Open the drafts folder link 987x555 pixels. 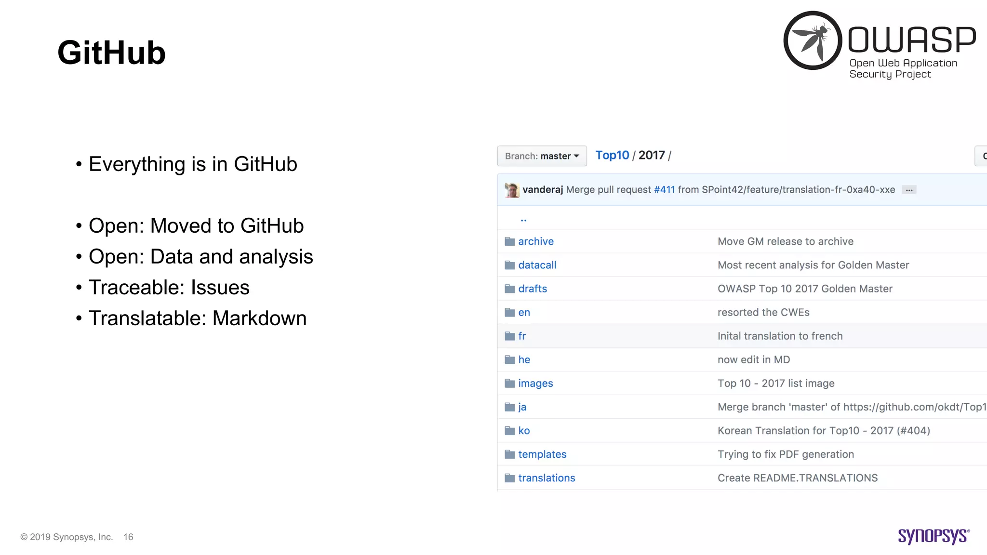pos(533,289)
